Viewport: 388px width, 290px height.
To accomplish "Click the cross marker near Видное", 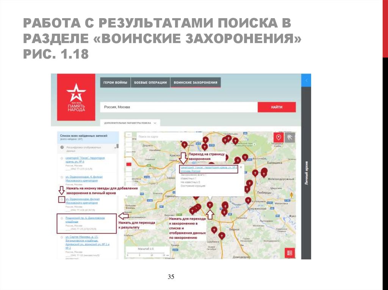I will (x=214, y=230).
